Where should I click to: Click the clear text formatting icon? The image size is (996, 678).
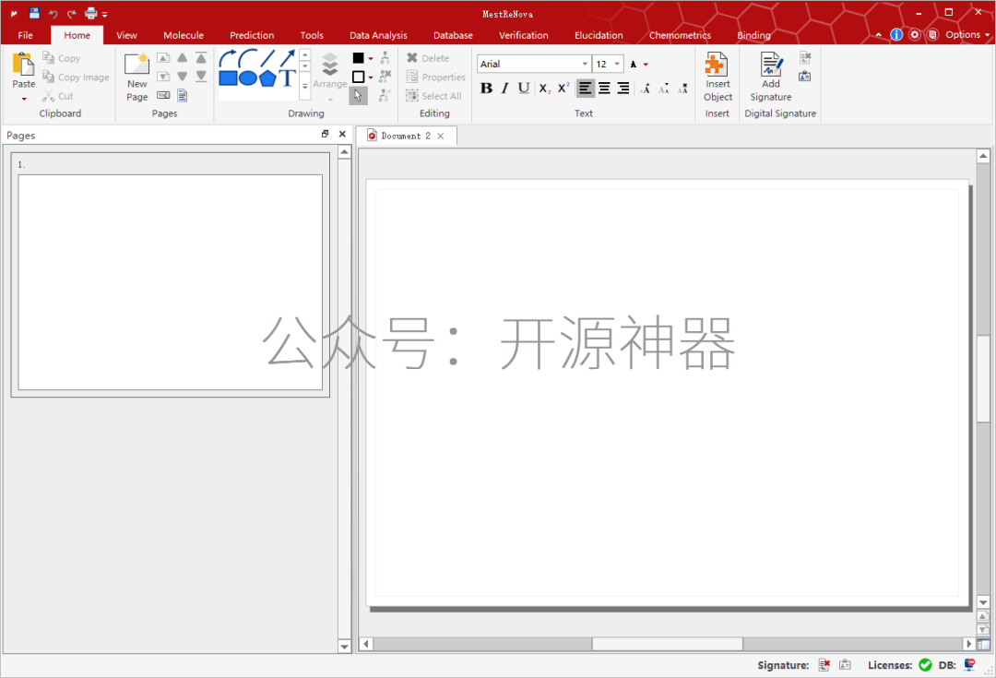682,89
